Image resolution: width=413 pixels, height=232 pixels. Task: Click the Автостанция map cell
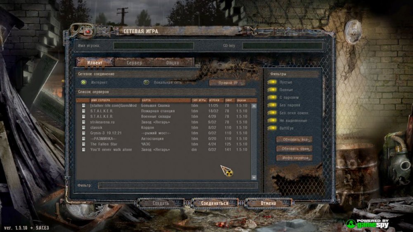point(152,138)
